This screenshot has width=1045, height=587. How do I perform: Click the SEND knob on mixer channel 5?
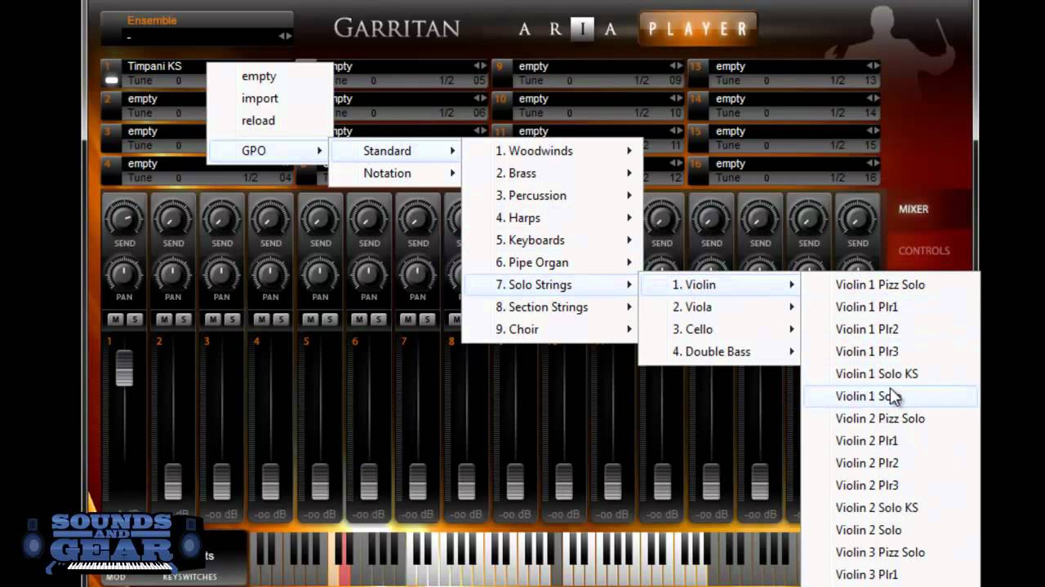click(320, 218)
